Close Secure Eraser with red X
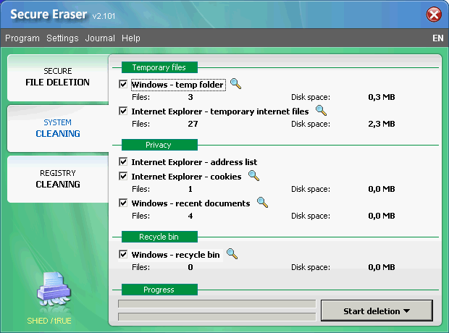The width and height of the screenshot is (449, 333). tap(434, 14)
